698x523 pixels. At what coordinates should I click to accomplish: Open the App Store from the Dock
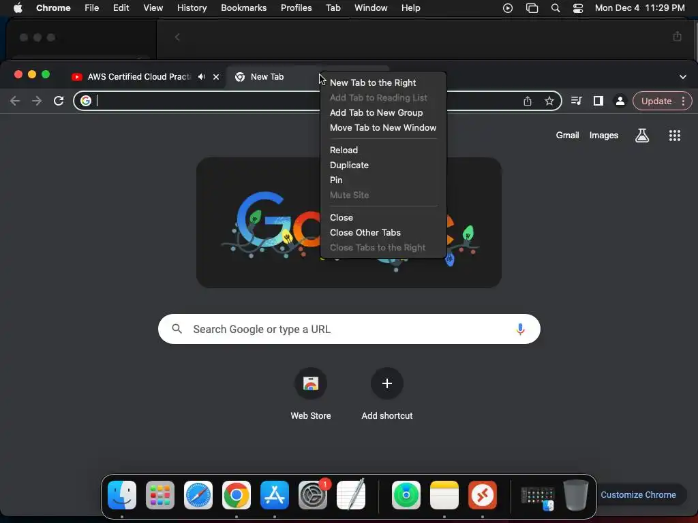(x=275, y=495)
